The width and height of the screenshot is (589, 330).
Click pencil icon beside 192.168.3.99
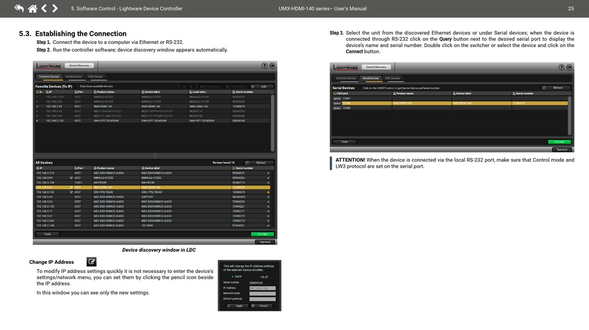[x=71, y=178]
